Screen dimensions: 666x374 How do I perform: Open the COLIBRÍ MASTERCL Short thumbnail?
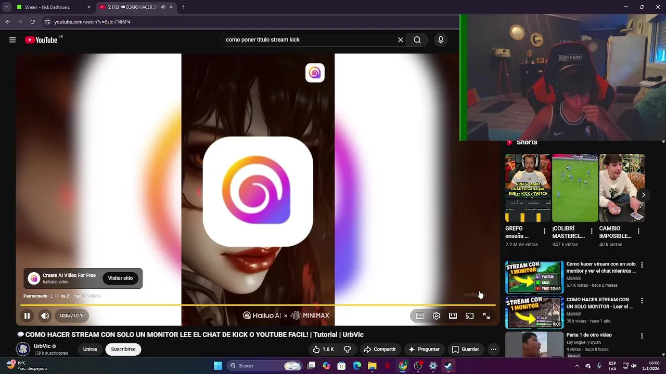coord(575,188)
